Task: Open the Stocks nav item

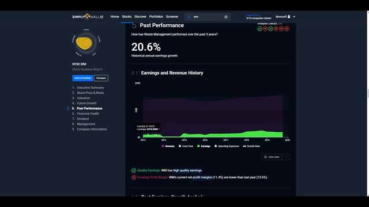Action: [x=127, y=17]
